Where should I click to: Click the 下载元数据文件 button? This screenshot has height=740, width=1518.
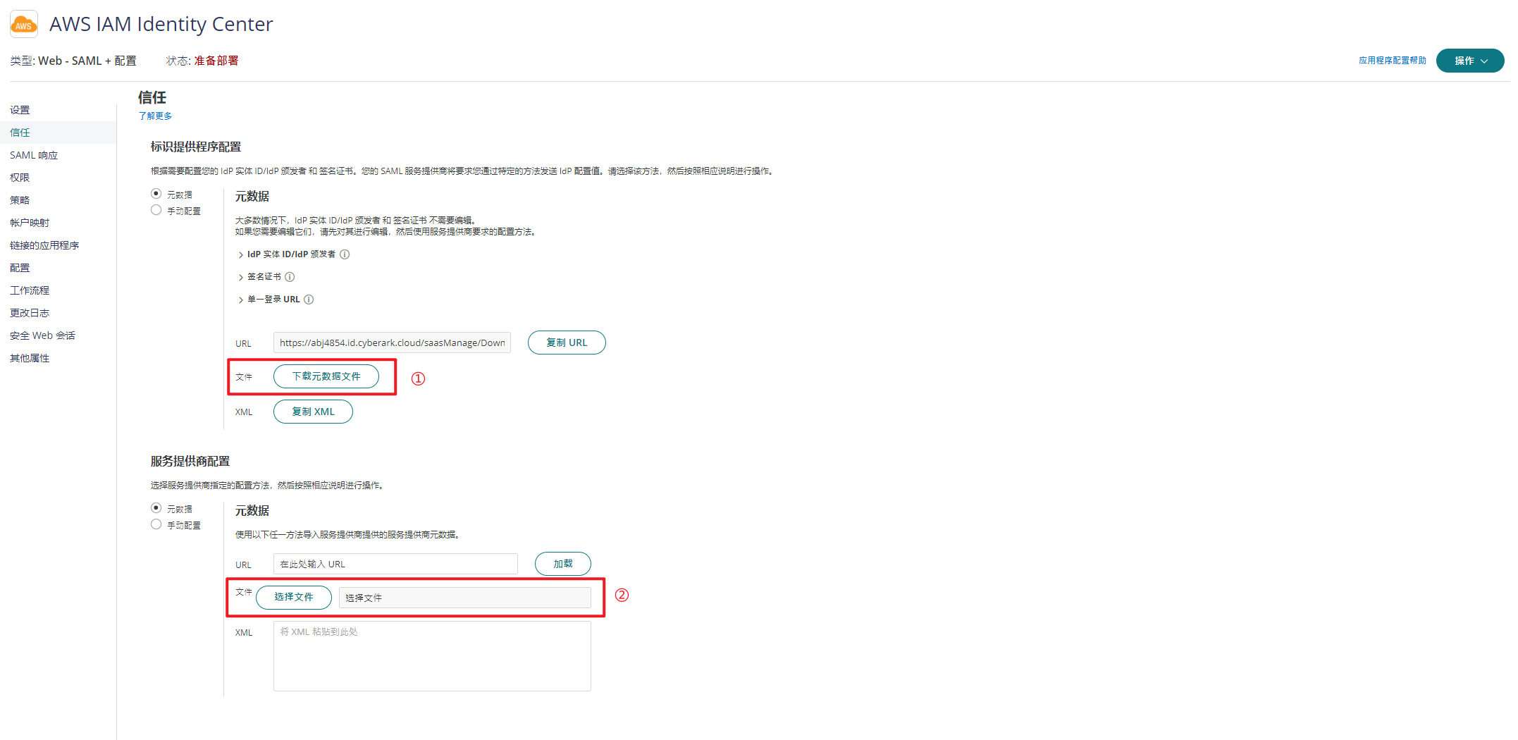(x=326, y=376)
